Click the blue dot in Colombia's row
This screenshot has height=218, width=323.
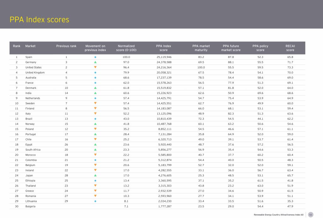(x=95, y=160)
